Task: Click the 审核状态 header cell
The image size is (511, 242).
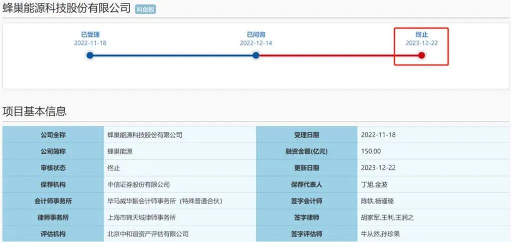Action: [53, 168]
